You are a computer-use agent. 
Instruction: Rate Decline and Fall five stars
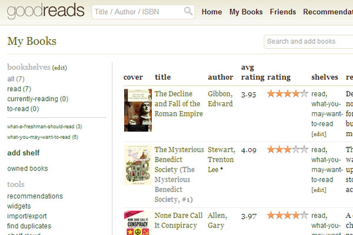coord(304,93)
